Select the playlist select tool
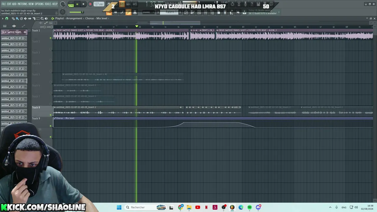The width and height of the screenshot is (377, 212). (38, 19)
